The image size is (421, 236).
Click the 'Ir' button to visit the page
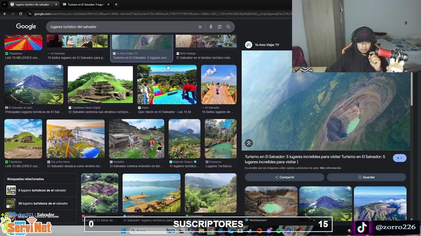(x=400, y=158)
